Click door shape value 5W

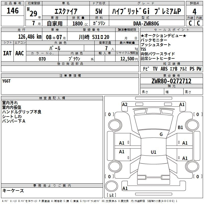click(x=99, y=11)
